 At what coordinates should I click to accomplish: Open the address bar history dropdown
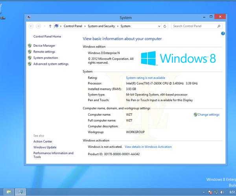coord(159,26)
